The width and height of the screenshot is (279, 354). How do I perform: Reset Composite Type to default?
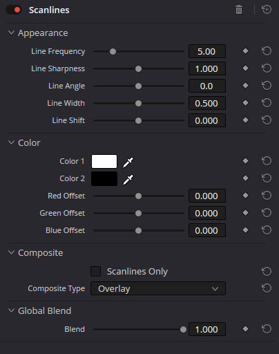point(267,288)
